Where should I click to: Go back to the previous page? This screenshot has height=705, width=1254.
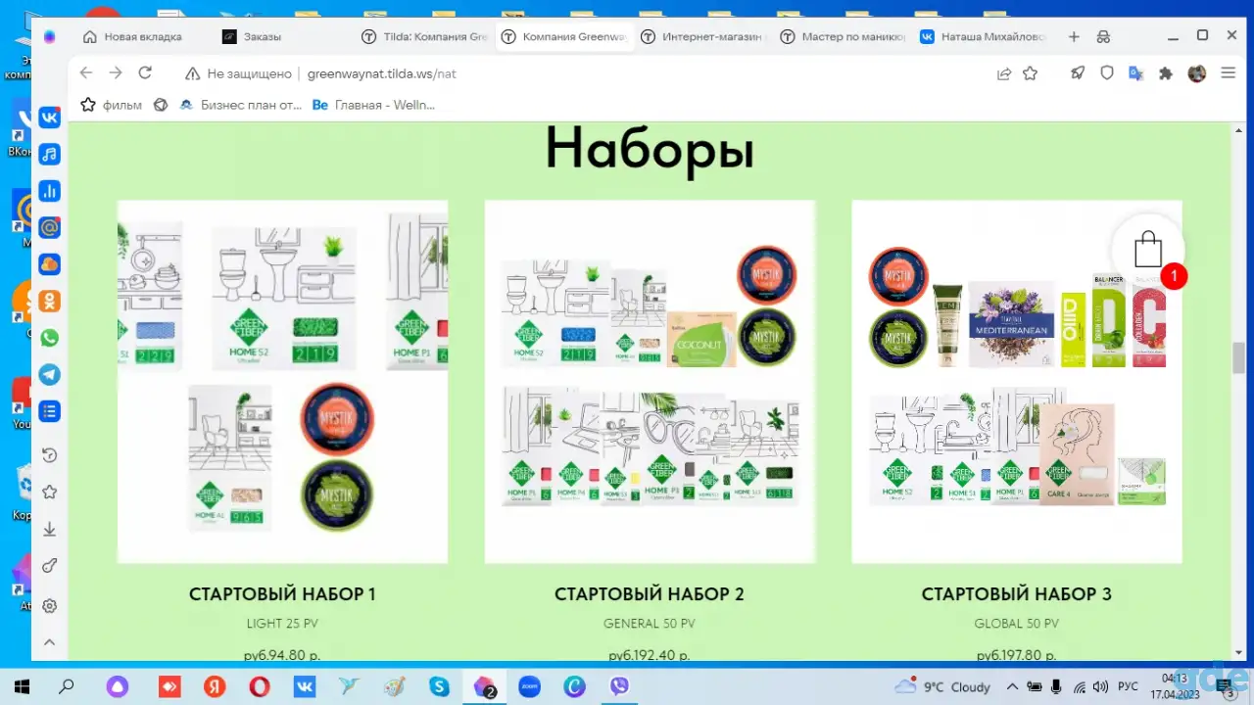[x=86, y=73]
